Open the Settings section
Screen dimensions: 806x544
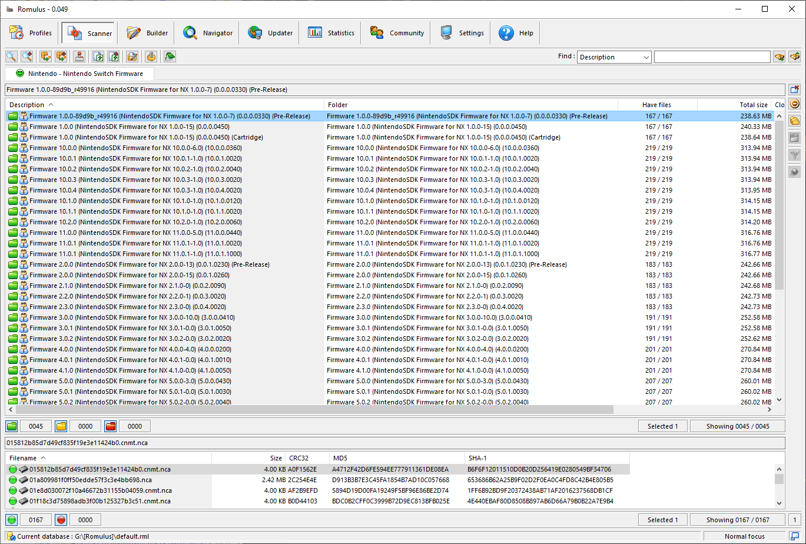tap(462, 33)
